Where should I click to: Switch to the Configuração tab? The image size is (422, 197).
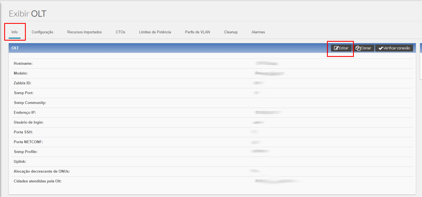[42, 32]
